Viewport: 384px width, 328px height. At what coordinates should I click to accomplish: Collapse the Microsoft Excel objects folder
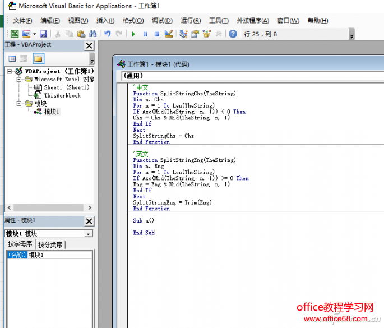[19, 79]
